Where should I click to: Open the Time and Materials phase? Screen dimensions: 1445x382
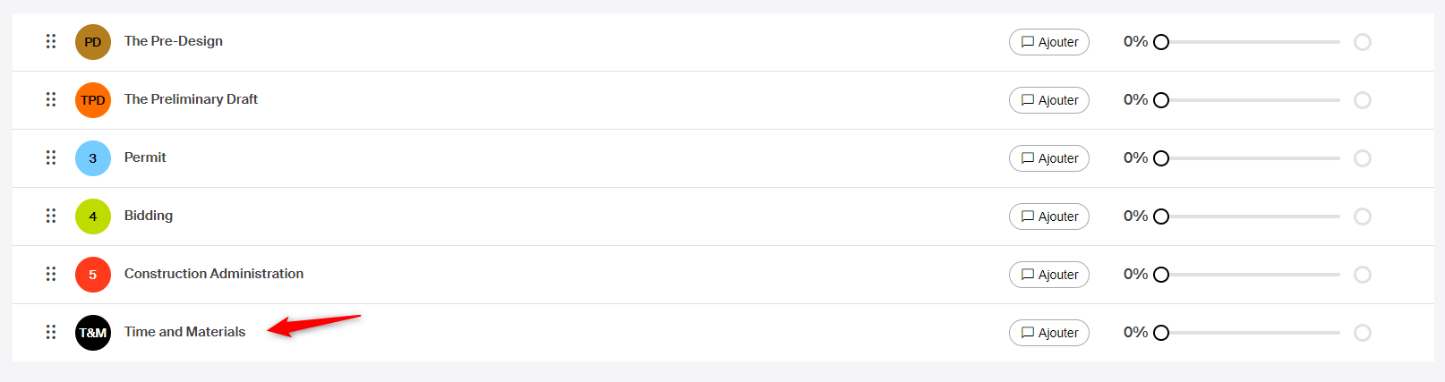184,332
